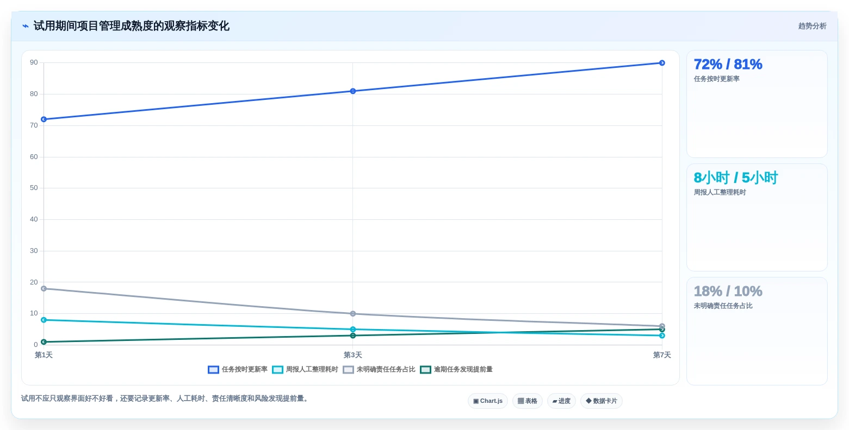Click the 周报人工整理耗时 point at 第7天

coord(662,336)
